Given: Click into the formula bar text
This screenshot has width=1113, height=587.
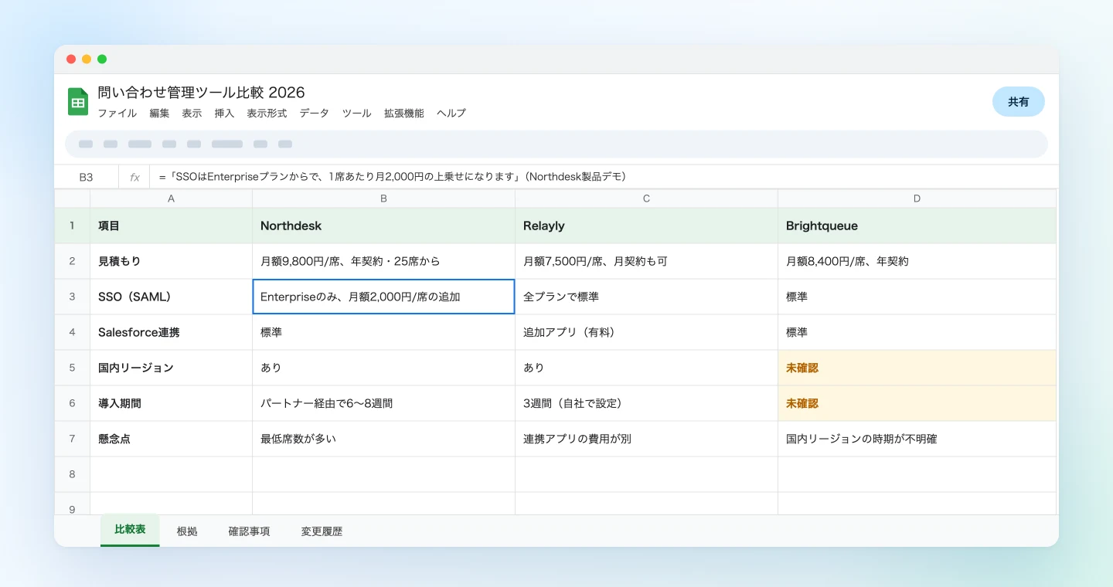Looking at the screenshot, I should click(x=393, y=177).
